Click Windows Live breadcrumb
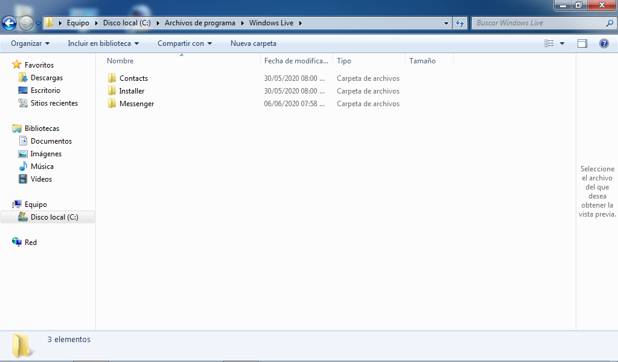This screenshot has height=362, width=618. tap(271, 23)
